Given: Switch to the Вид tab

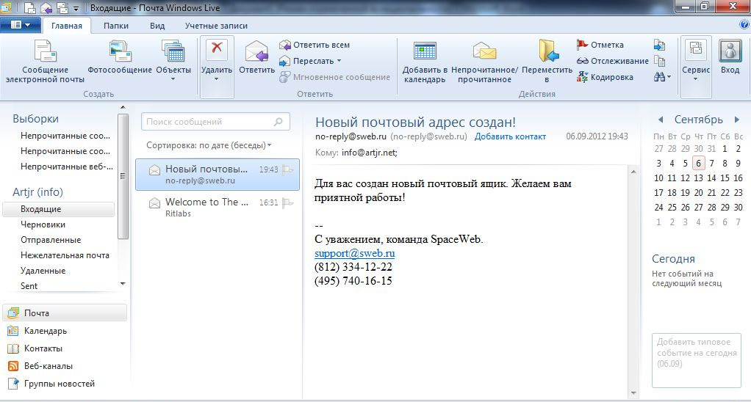Looking at the screenshot, I should coord(157,26).
